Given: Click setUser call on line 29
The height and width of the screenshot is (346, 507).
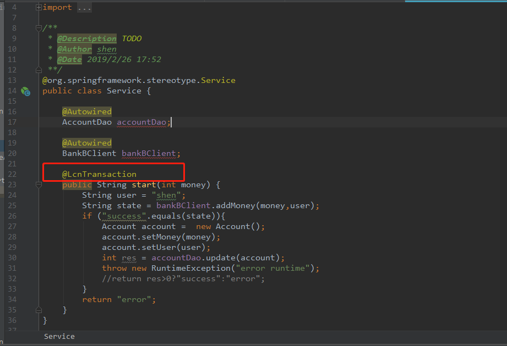Looking at the screenshot, I should coord(159,247).
